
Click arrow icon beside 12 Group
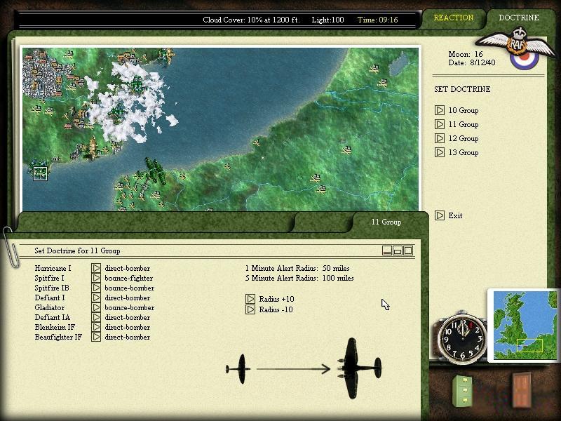pos(440,138)
